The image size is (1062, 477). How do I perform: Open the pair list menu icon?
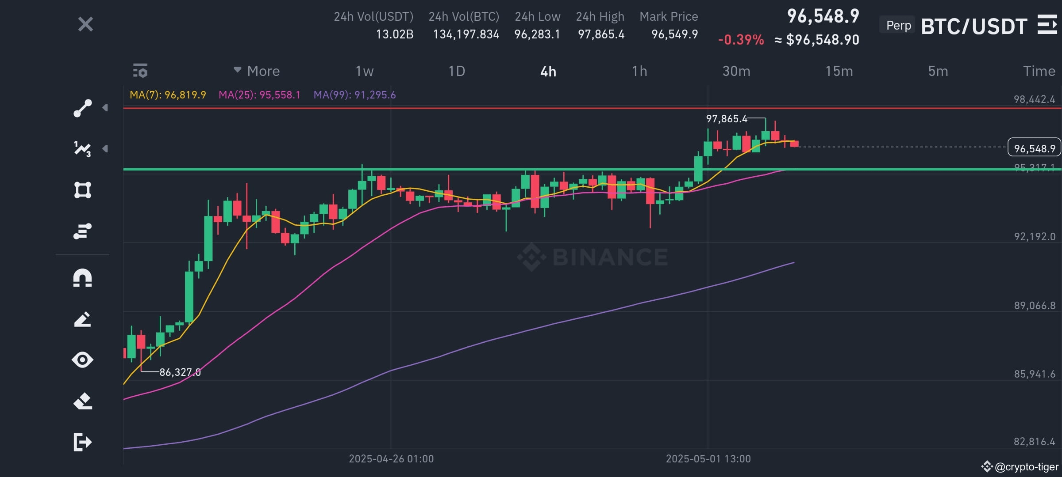tap(1047, 25)
